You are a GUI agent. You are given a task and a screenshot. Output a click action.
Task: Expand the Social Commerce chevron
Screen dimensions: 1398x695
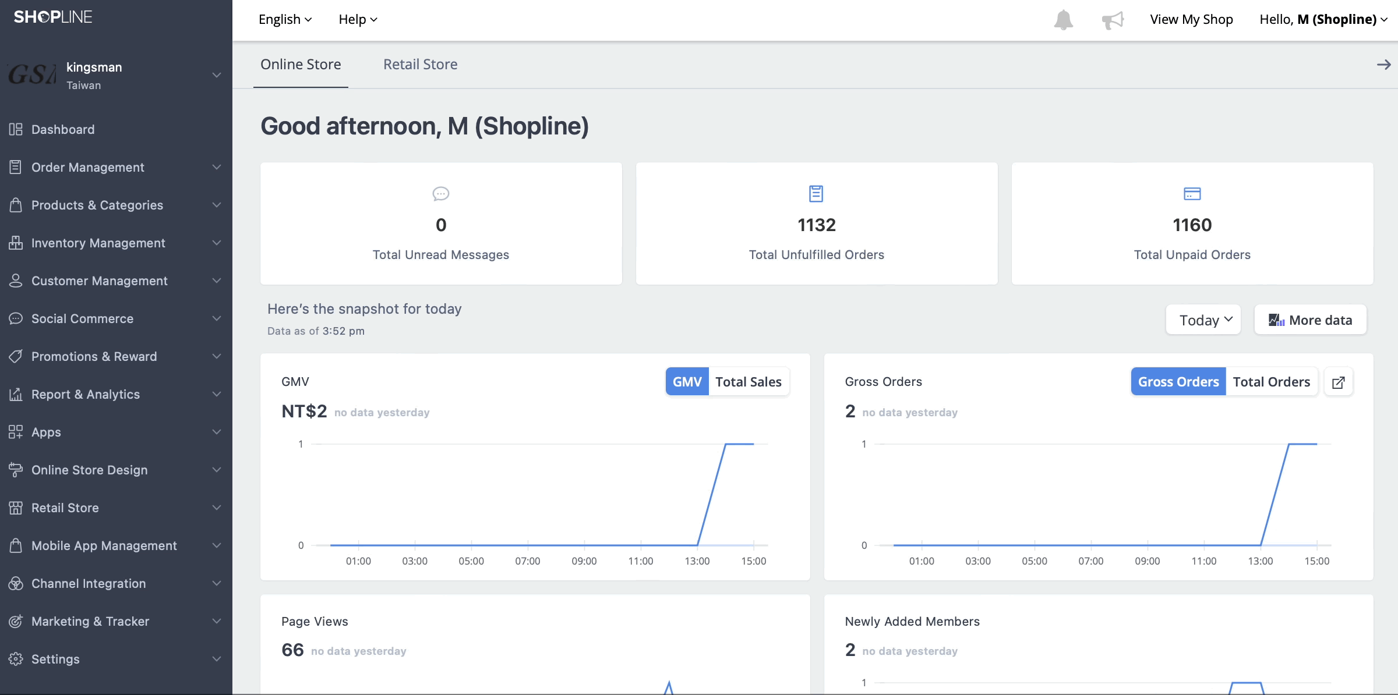(x=217, y=318)
